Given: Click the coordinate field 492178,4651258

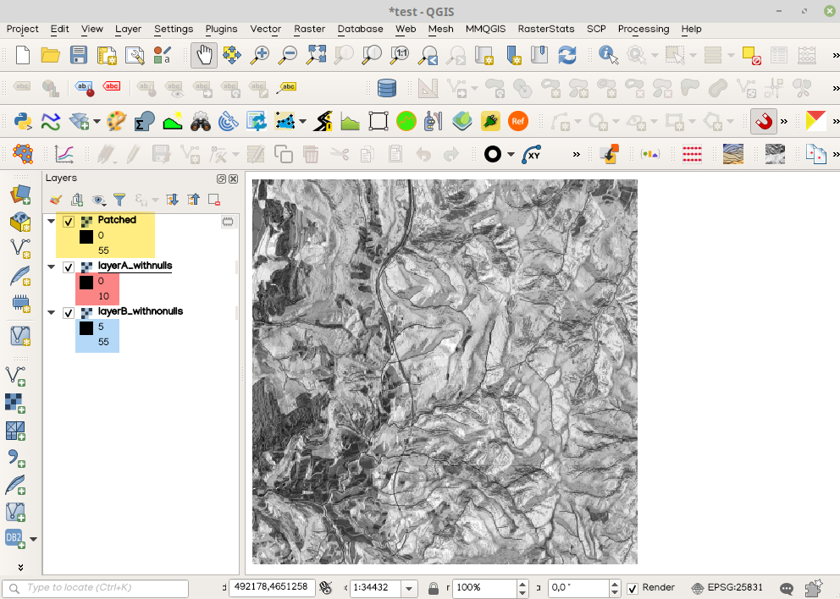Looking at the screenshot, I should [x=272, y=587].
